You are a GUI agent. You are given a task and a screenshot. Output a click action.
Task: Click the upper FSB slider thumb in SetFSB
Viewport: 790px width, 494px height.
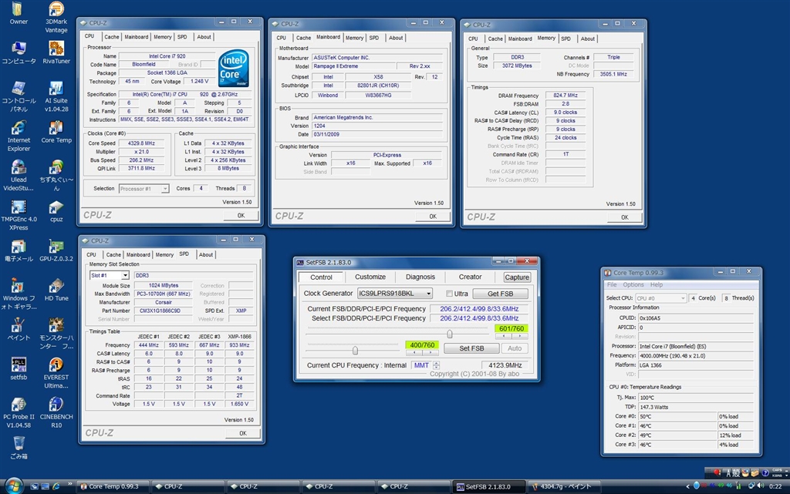click(x=449, y=334)
